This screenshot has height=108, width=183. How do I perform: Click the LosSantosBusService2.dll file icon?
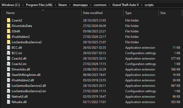(x=9, y=86)
